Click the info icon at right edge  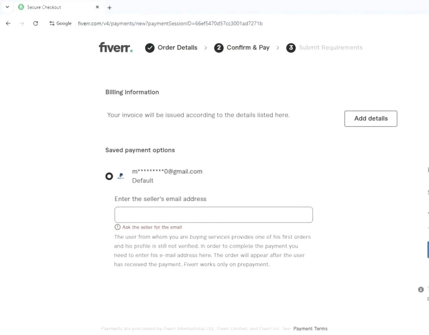(421, 289)
